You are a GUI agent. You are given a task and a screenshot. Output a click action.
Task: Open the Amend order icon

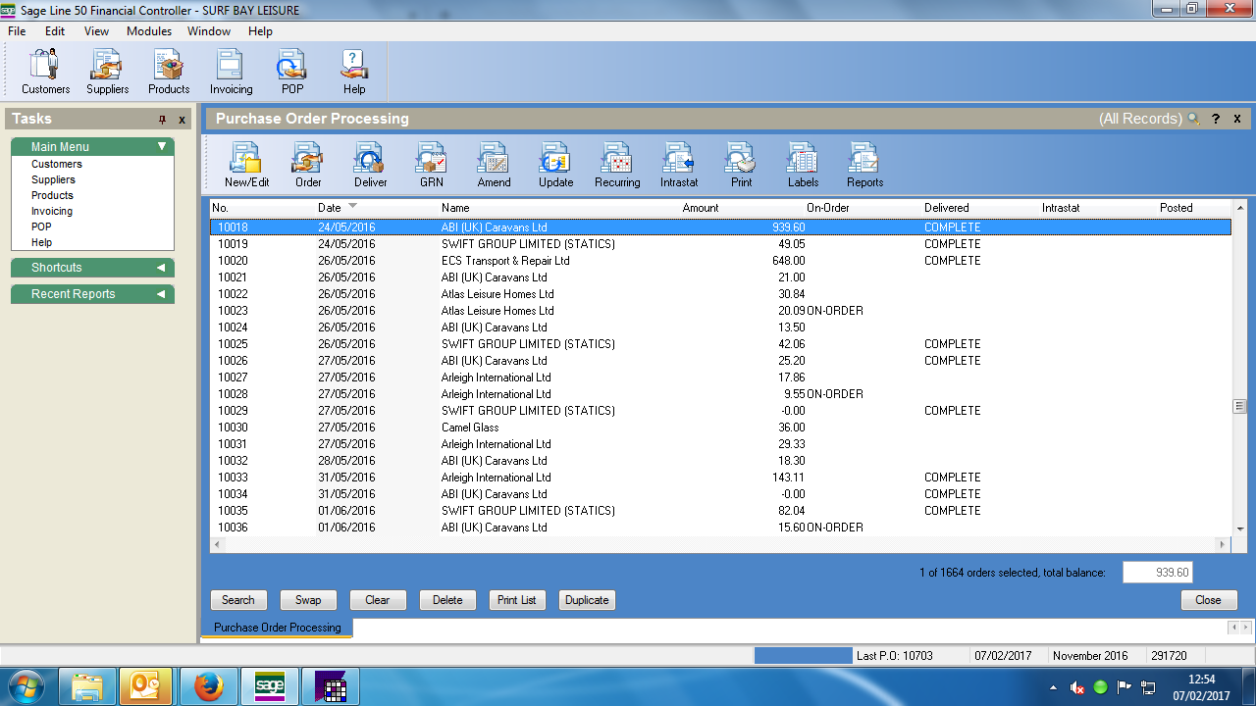tap(494, 165)
